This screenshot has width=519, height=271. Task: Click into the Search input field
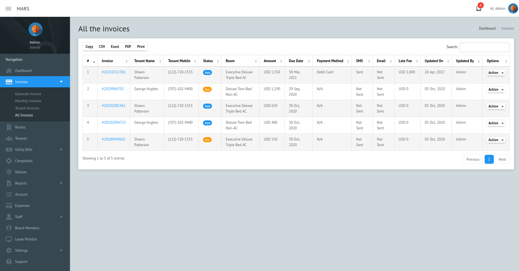click(485, 47)
